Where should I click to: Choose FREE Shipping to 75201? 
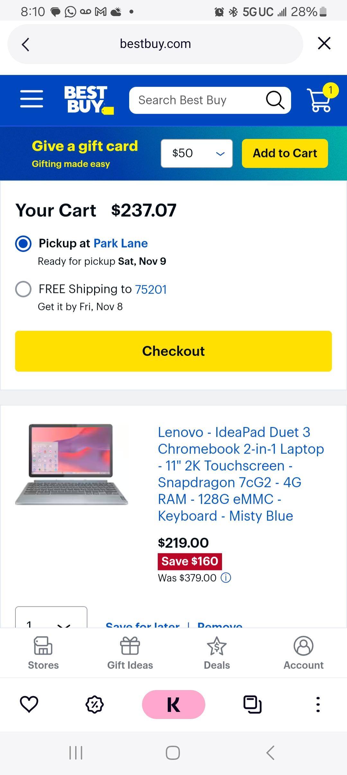(23, 289)
